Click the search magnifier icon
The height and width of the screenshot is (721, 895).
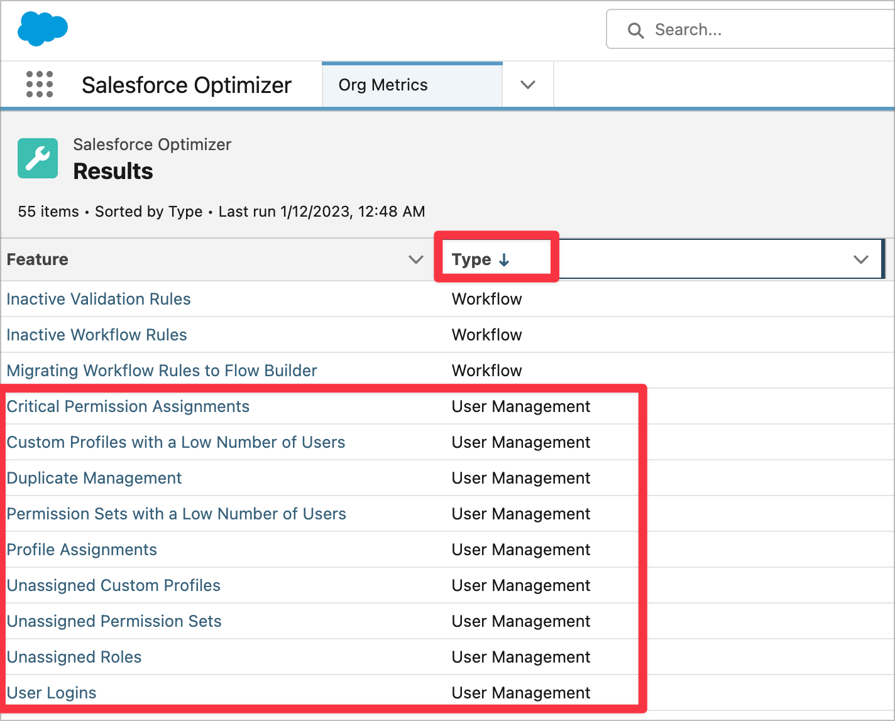636,30
